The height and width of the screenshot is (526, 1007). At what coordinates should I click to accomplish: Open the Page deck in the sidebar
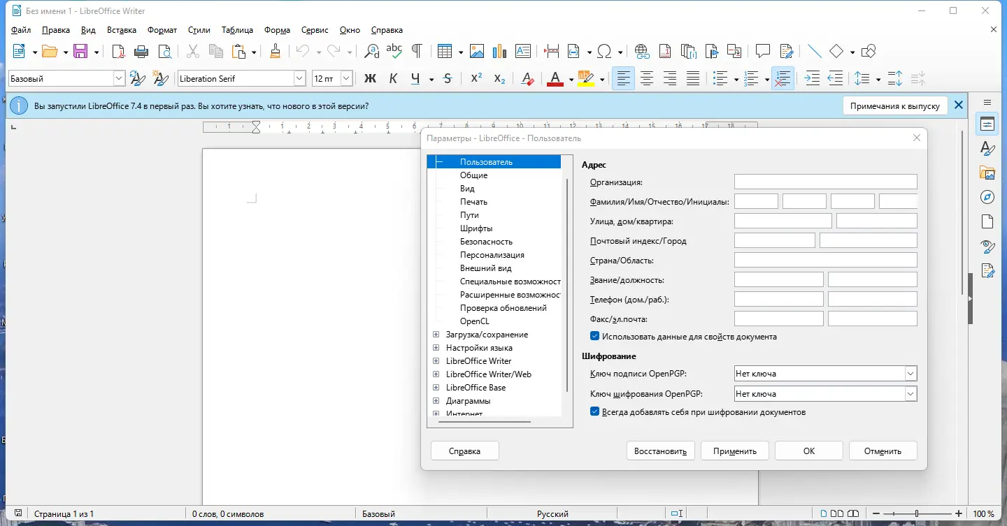987,221
